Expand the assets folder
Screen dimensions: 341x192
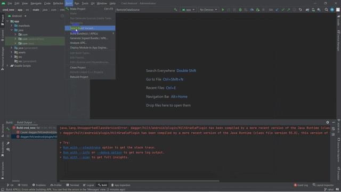12,52
